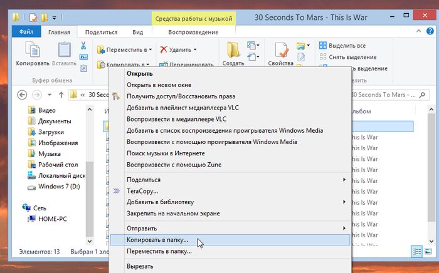Screen dimensions: 439x273
Task: Click the Deselect (Снять выделение) icon
Action: [x=323, y=57]
